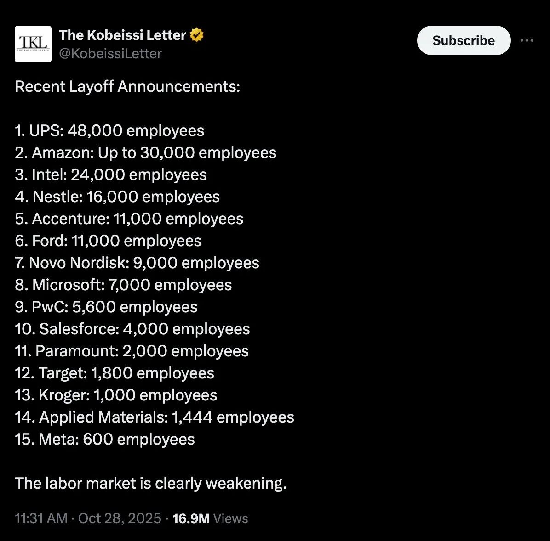Click the 11:31 AM timestamp
The height and width of the screenshot is (541, 550).
[41, 518]
